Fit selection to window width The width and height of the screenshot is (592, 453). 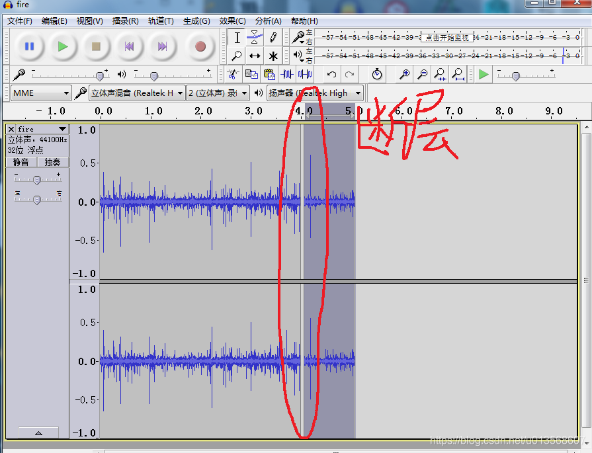[x=440, y=74]
